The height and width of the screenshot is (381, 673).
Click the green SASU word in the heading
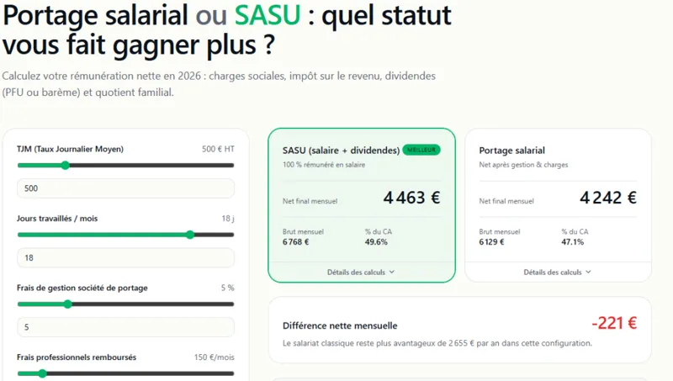268,15
